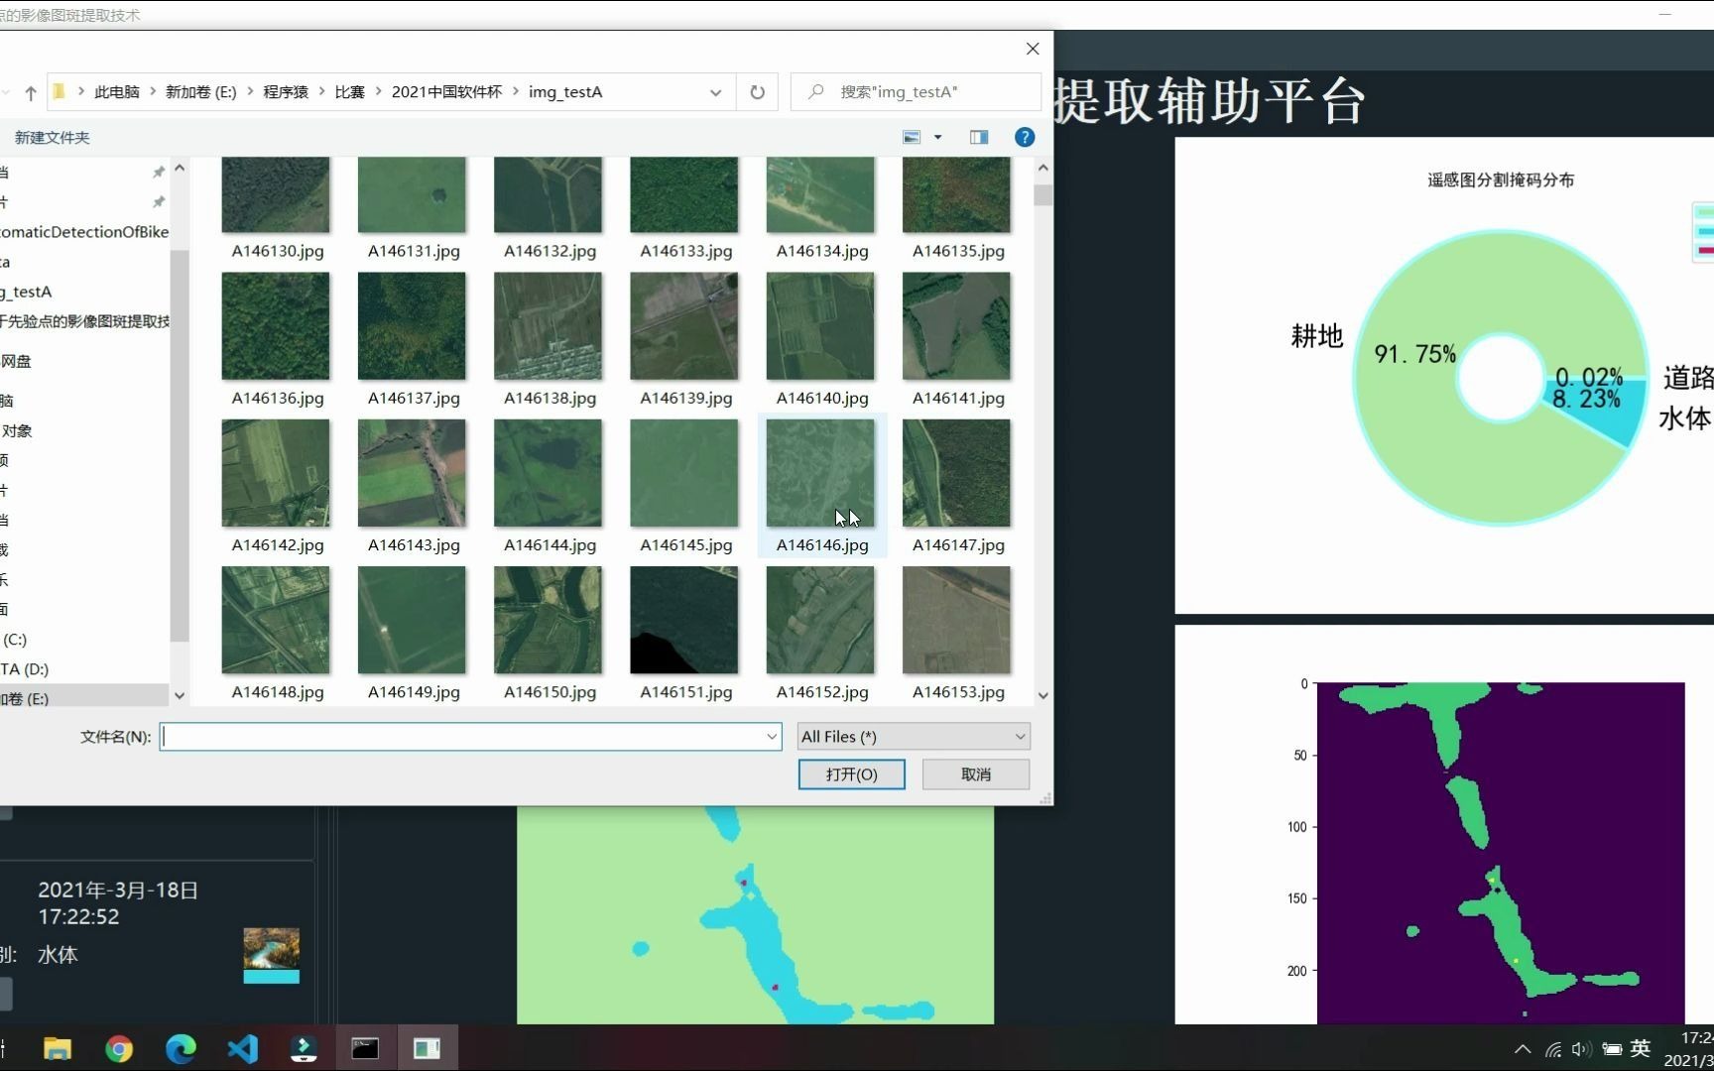The width and height of the screenshot is (1714, 1071).
Task: Click the 打开(O) open button
Action: (852, 774)
